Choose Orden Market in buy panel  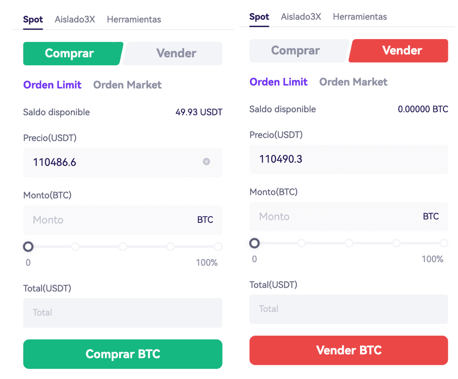tap(127, 85)
